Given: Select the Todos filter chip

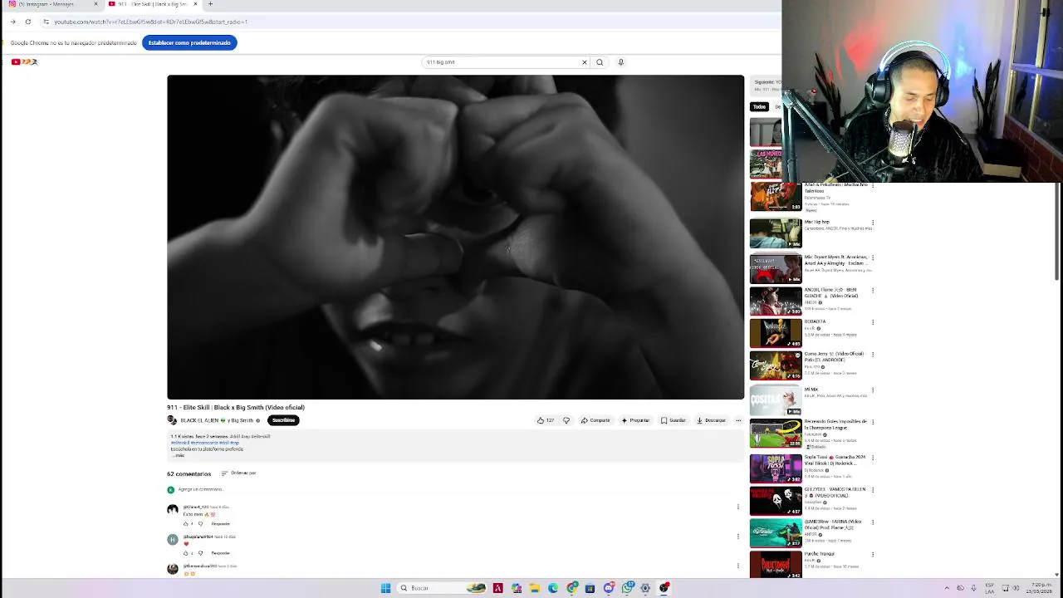Looking at the screenshot, I should (759, 106).
